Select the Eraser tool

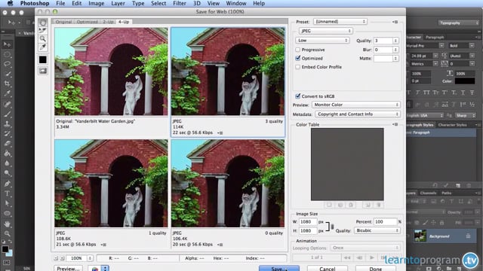[7, 144]
